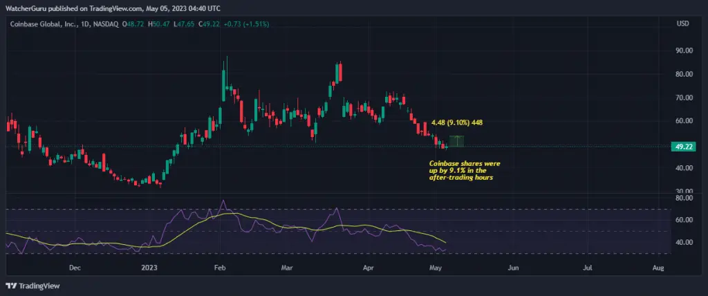Click the 4.48 (9.10%) 448 measurement label

click(456, 122)
